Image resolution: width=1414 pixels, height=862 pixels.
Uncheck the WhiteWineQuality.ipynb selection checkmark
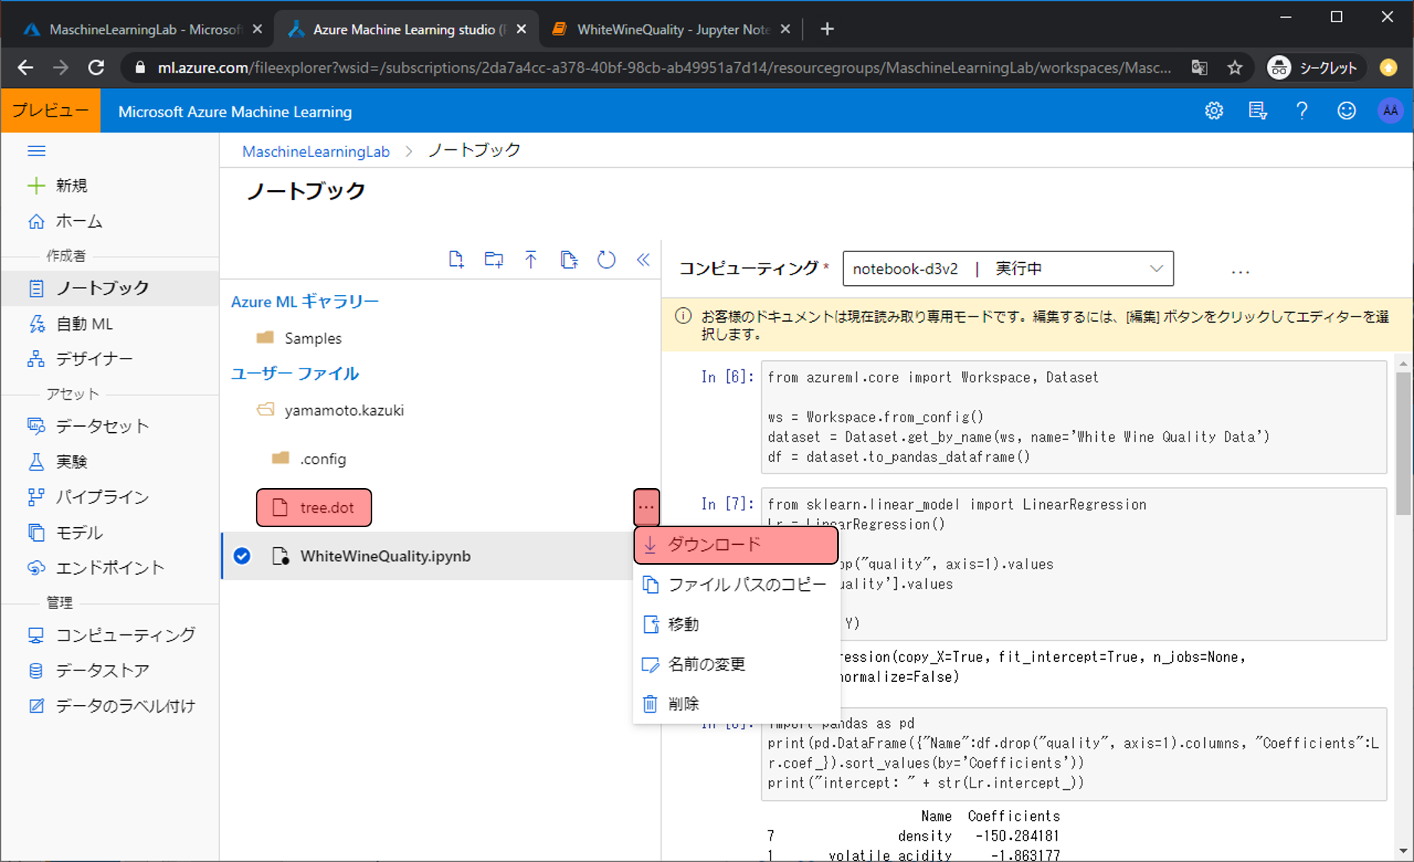coord(242,556)
